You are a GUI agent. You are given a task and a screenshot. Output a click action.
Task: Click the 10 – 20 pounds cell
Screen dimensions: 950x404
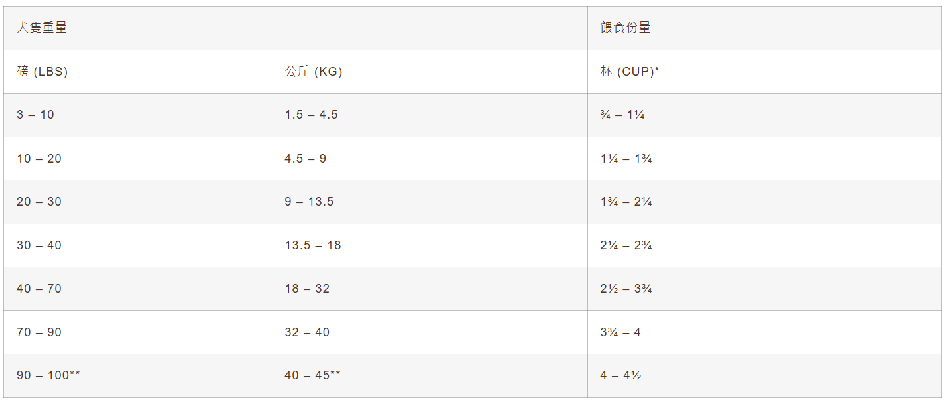39,159
